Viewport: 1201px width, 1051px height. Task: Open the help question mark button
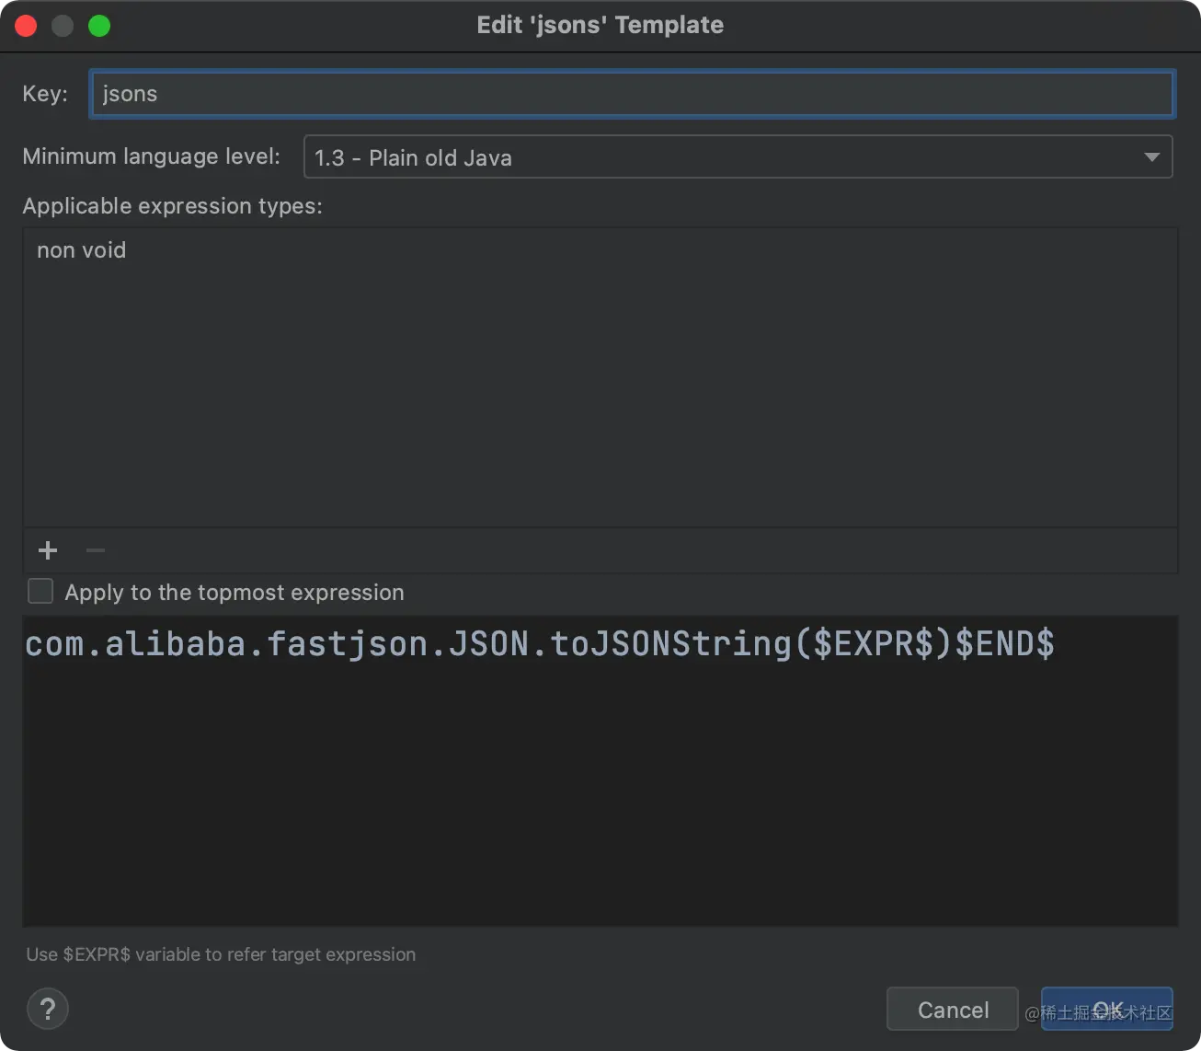[48, 1009]
